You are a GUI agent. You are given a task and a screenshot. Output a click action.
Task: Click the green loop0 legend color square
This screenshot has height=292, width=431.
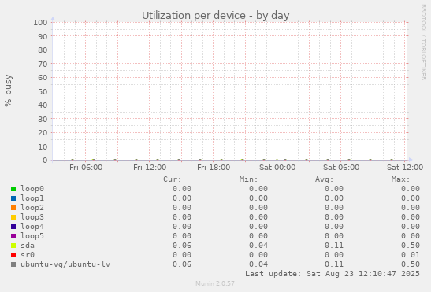click(13, 189)
